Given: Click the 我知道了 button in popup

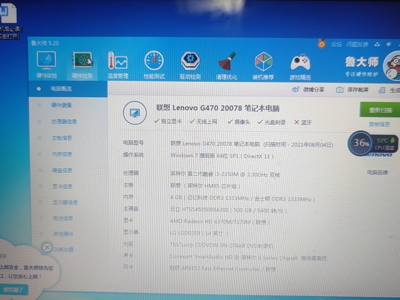Looking at the screenshot, I should tap(14, 290).
